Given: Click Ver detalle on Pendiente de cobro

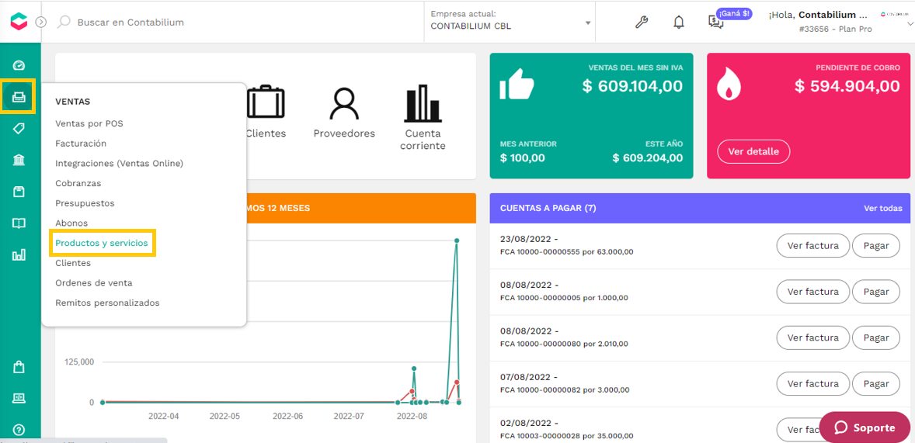Looking at the screenshot, I should pyautogui.click(x=753, y=151).
